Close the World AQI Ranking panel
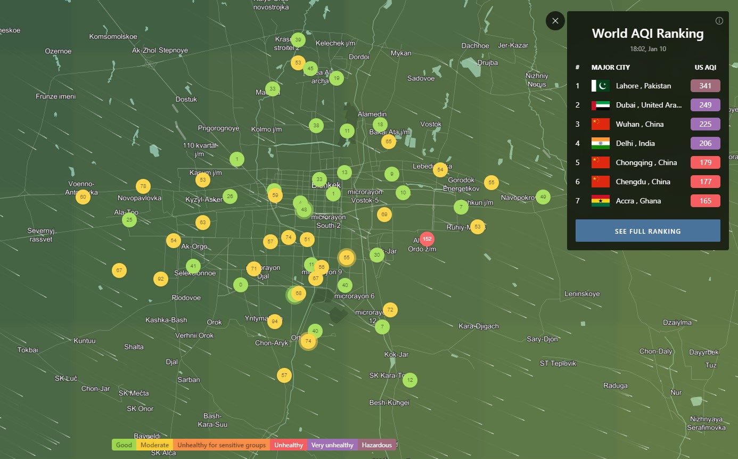 [x=555, y=21]
